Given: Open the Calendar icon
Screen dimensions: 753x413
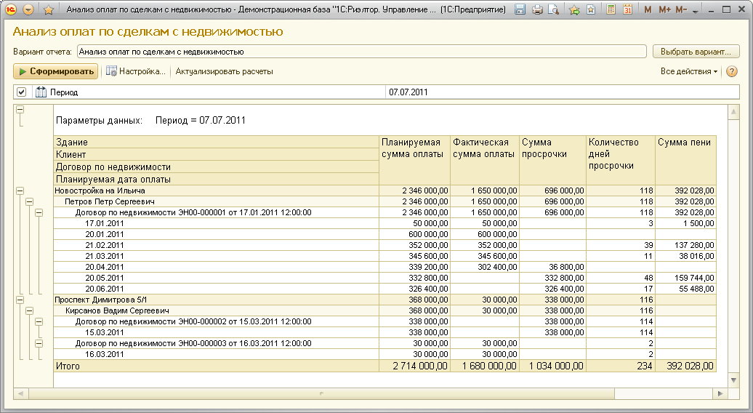Looking at the screenshot, I should [627, 10].
